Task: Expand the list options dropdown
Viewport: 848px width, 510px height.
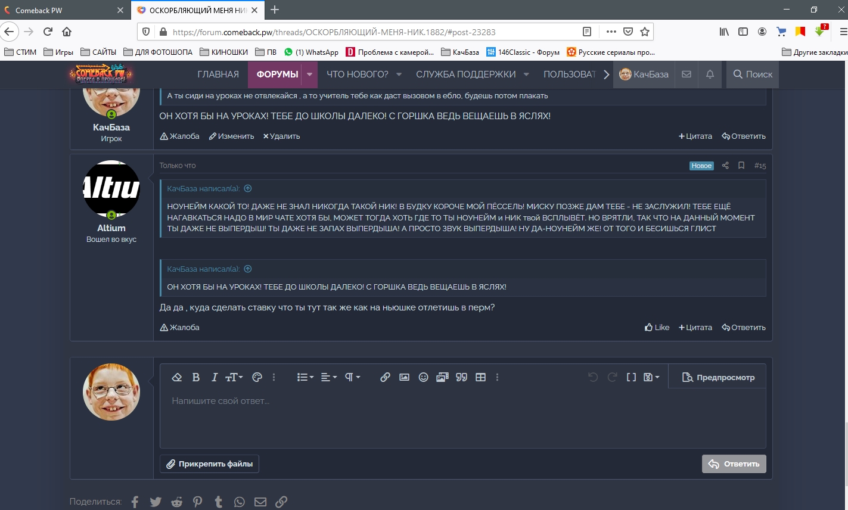Action: click(x=305, y=377)
